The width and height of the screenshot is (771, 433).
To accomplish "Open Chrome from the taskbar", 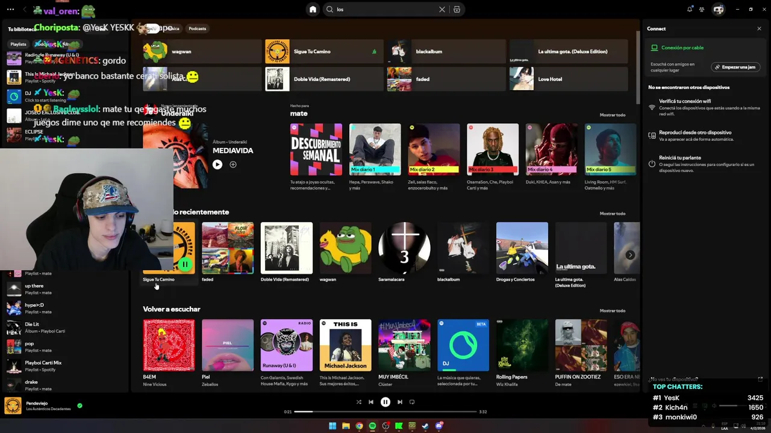I will pos(359,426).
